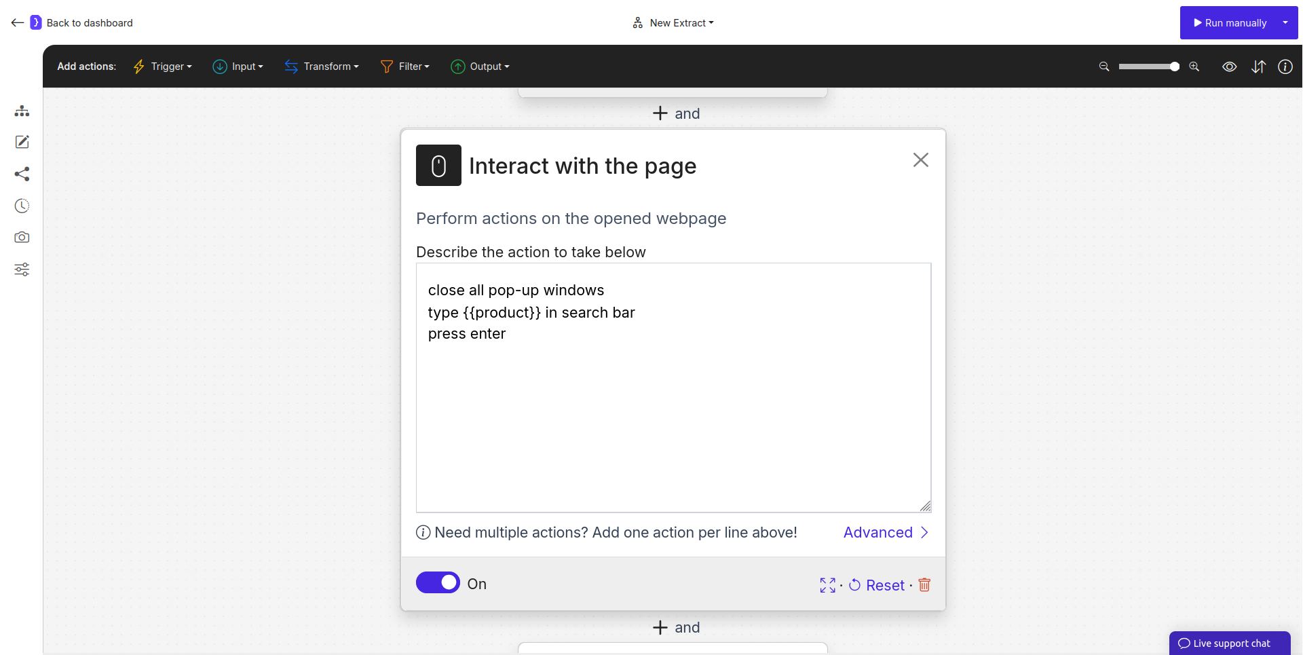Screen dimensions: 1303x655
Task: Open the New Extract menu
Action: pos(673,22)
